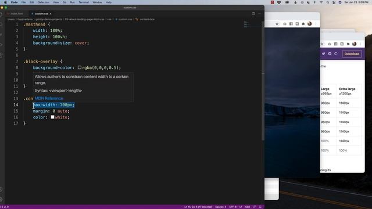Close the custom.css tab

51,14
